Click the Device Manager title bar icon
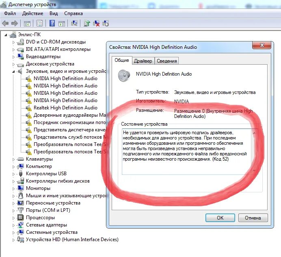Screen dimensions: 281x257 click(3, 4)
